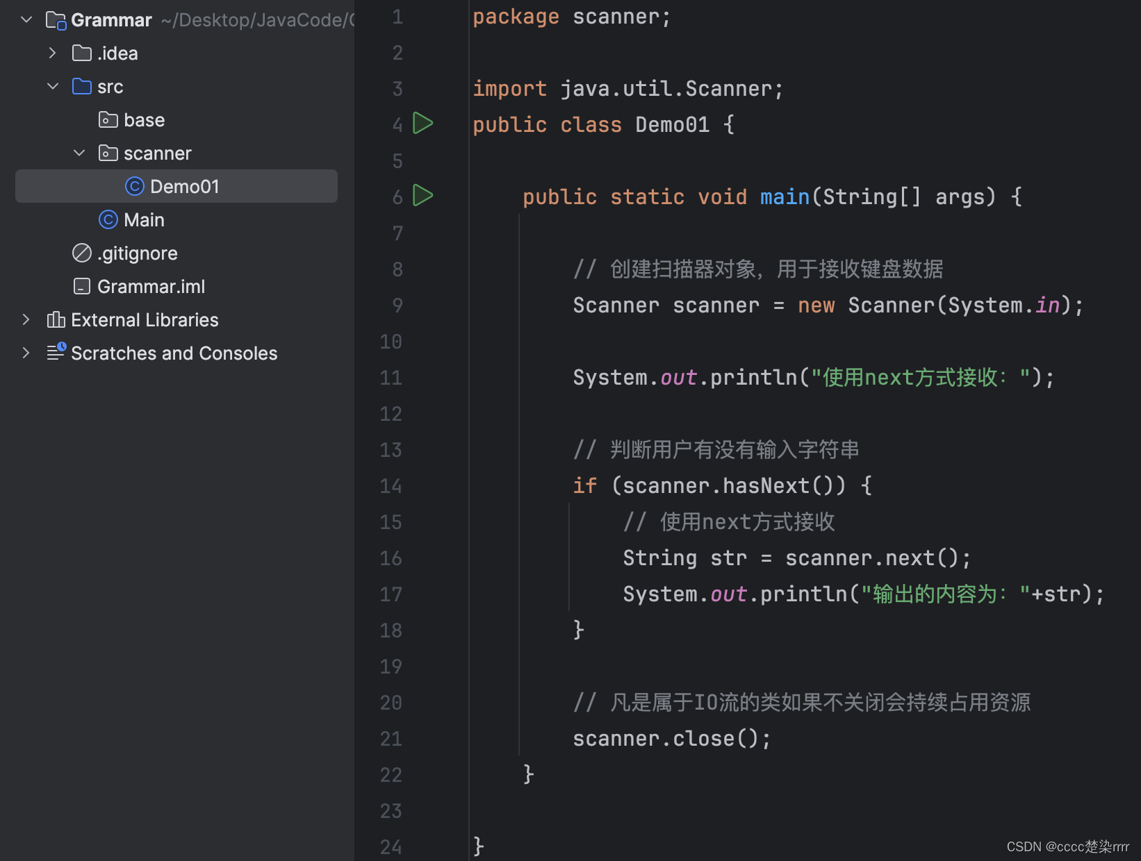Click the base package icon
Screen dimensions: 1141x861
pos(108,119)
